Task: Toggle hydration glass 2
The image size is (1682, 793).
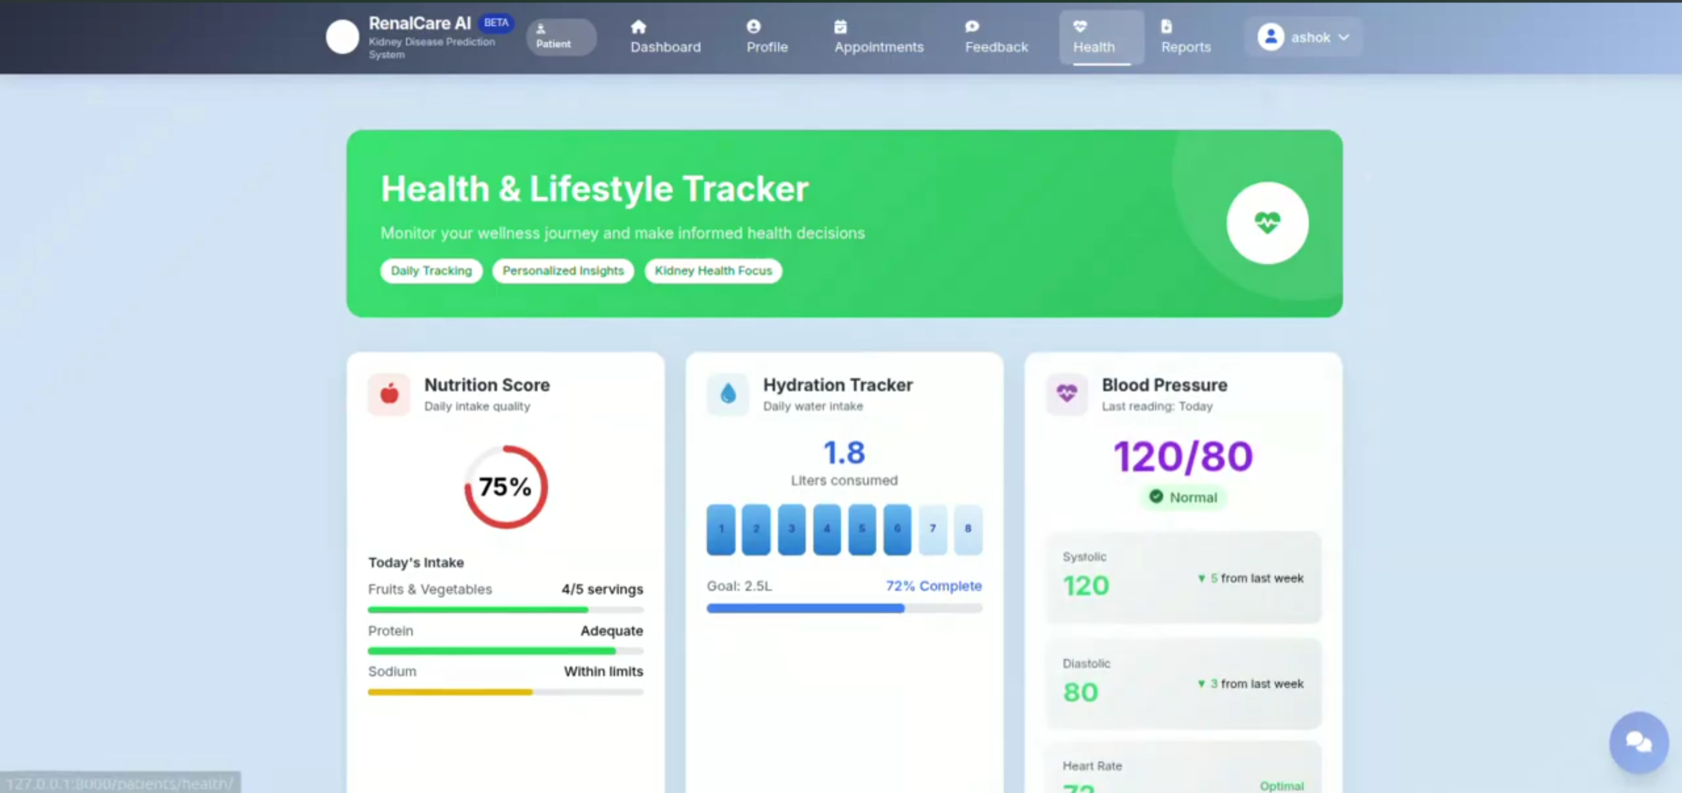Action: point(756,529)
